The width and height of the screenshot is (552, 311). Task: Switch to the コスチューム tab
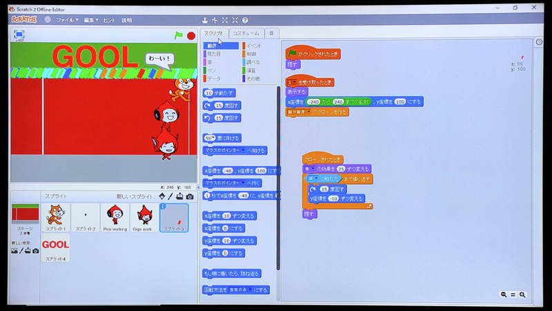tap(246, 33)
